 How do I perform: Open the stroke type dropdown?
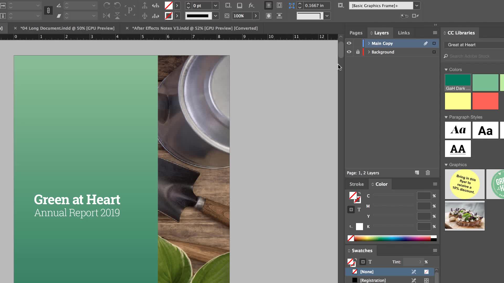pyautogui.click(x=216, y=16)
